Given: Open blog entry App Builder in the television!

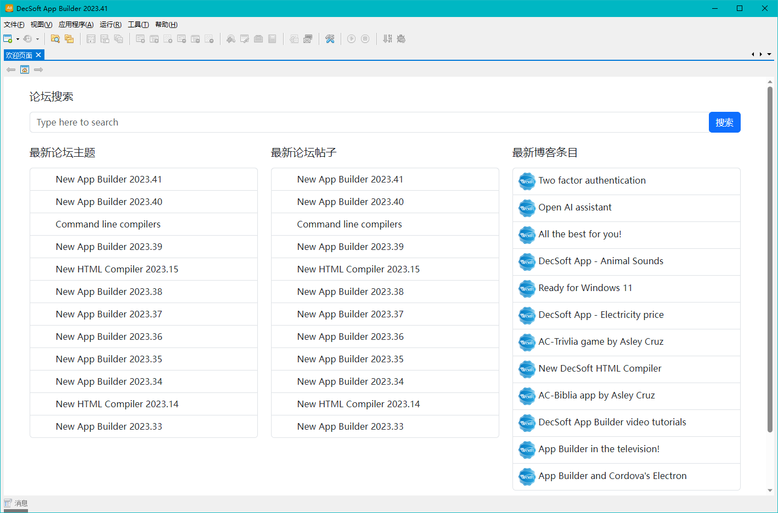Looking at the screenshot, I should [x=627, y=449].
